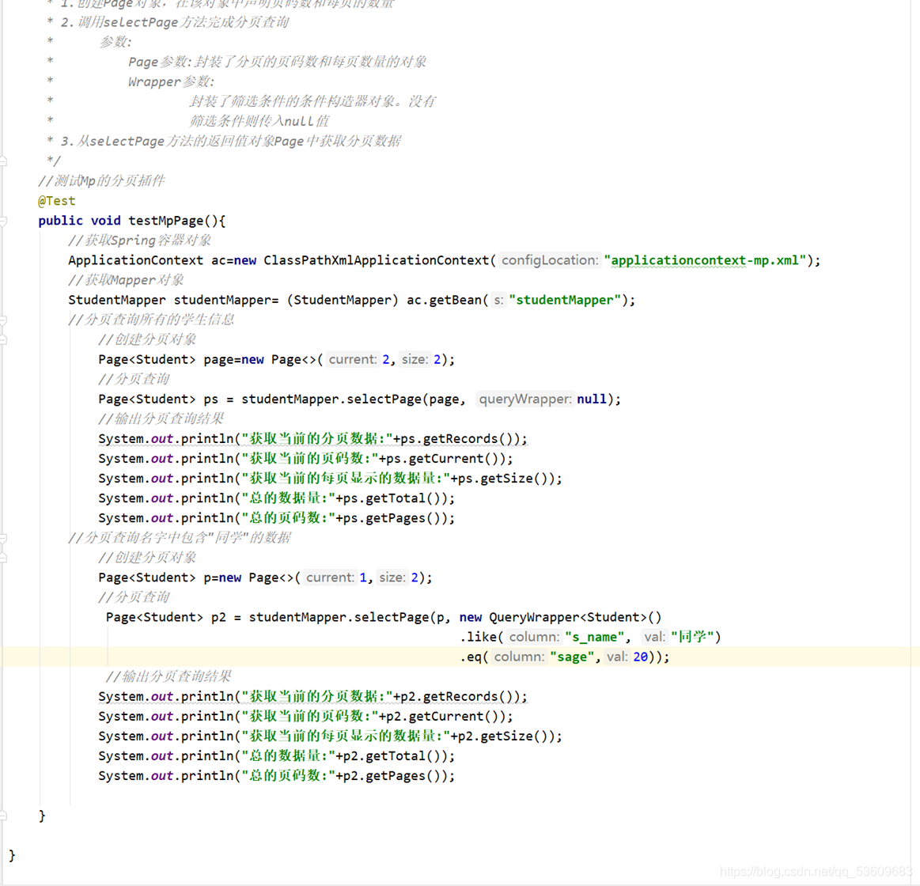Click the @Test annotation

pos(56,201)
